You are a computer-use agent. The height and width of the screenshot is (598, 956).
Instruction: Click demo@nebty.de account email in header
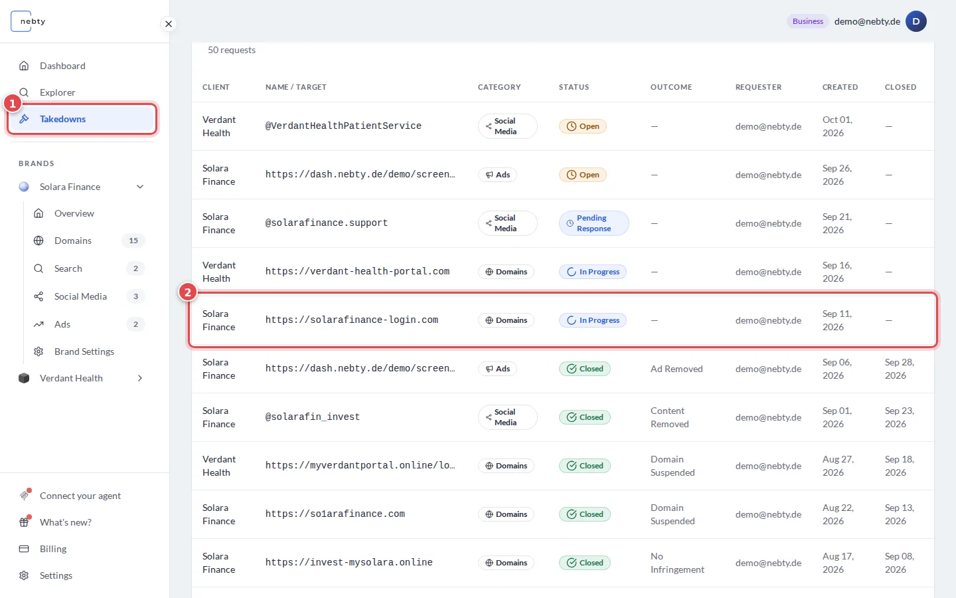pyautogui.click(x=867, y=21)
